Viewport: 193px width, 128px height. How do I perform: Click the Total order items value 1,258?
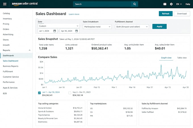click(x=43, y=48)
